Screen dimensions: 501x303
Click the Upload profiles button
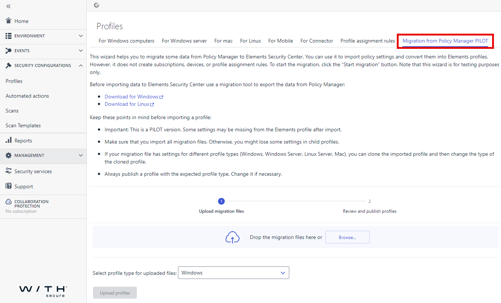[x=115, y=293]
